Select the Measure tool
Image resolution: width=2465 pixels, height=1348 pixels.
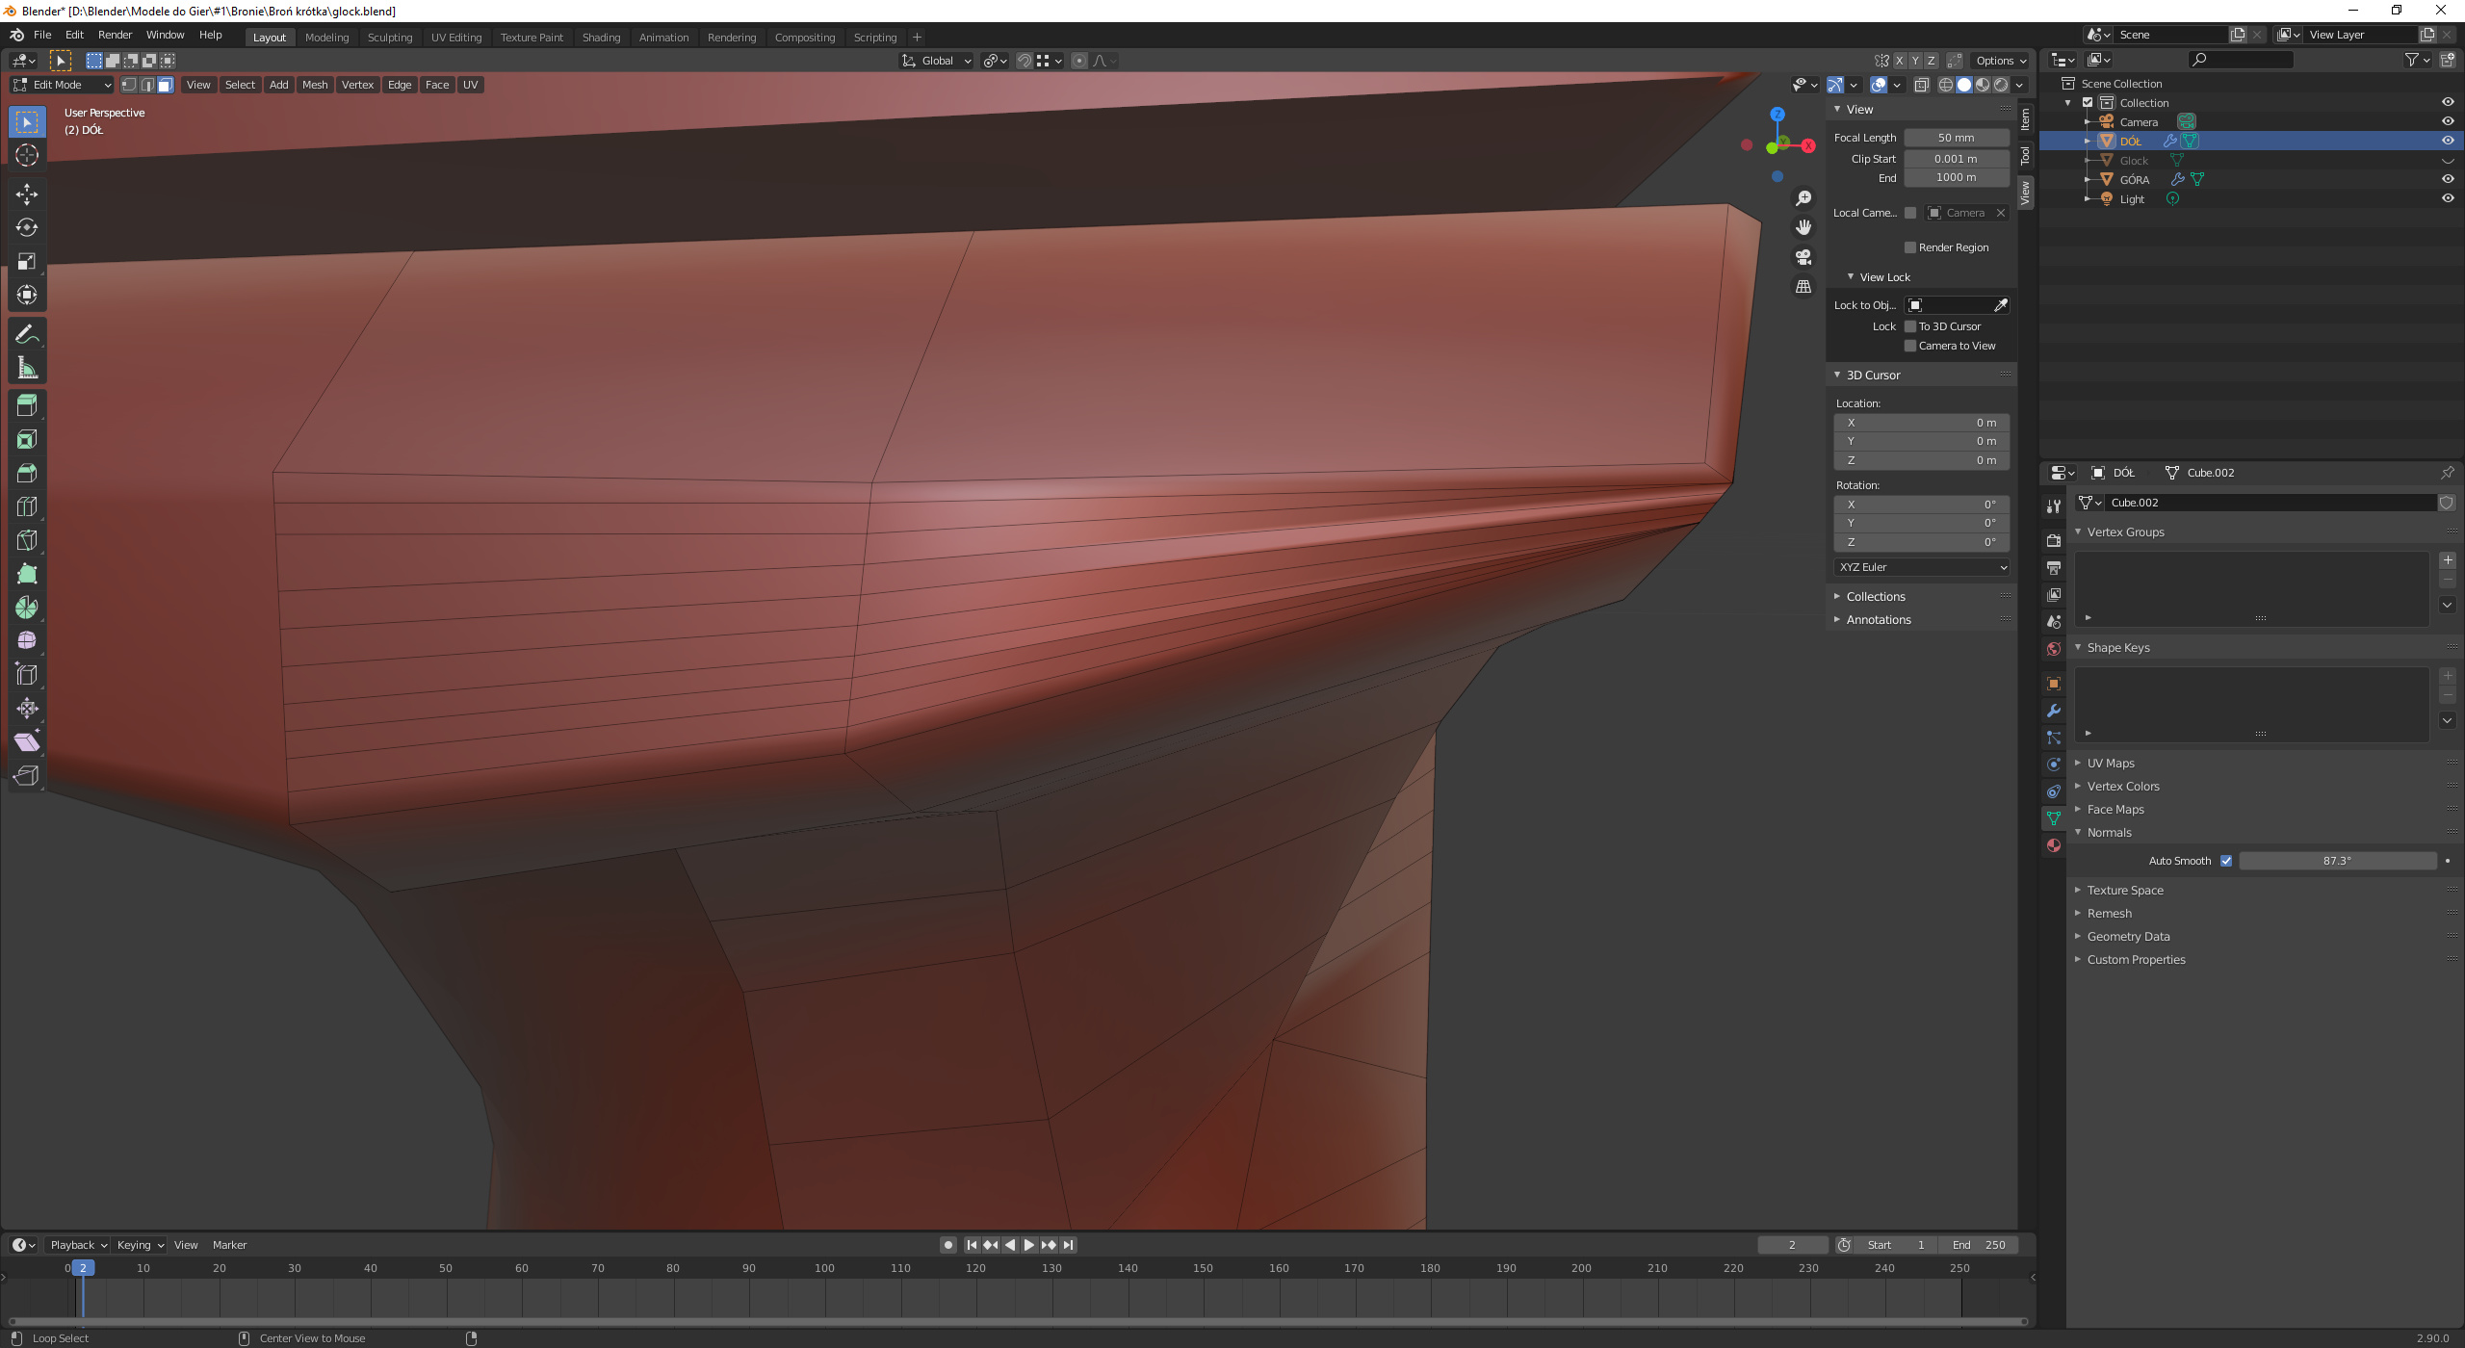[x=27, y=369]
